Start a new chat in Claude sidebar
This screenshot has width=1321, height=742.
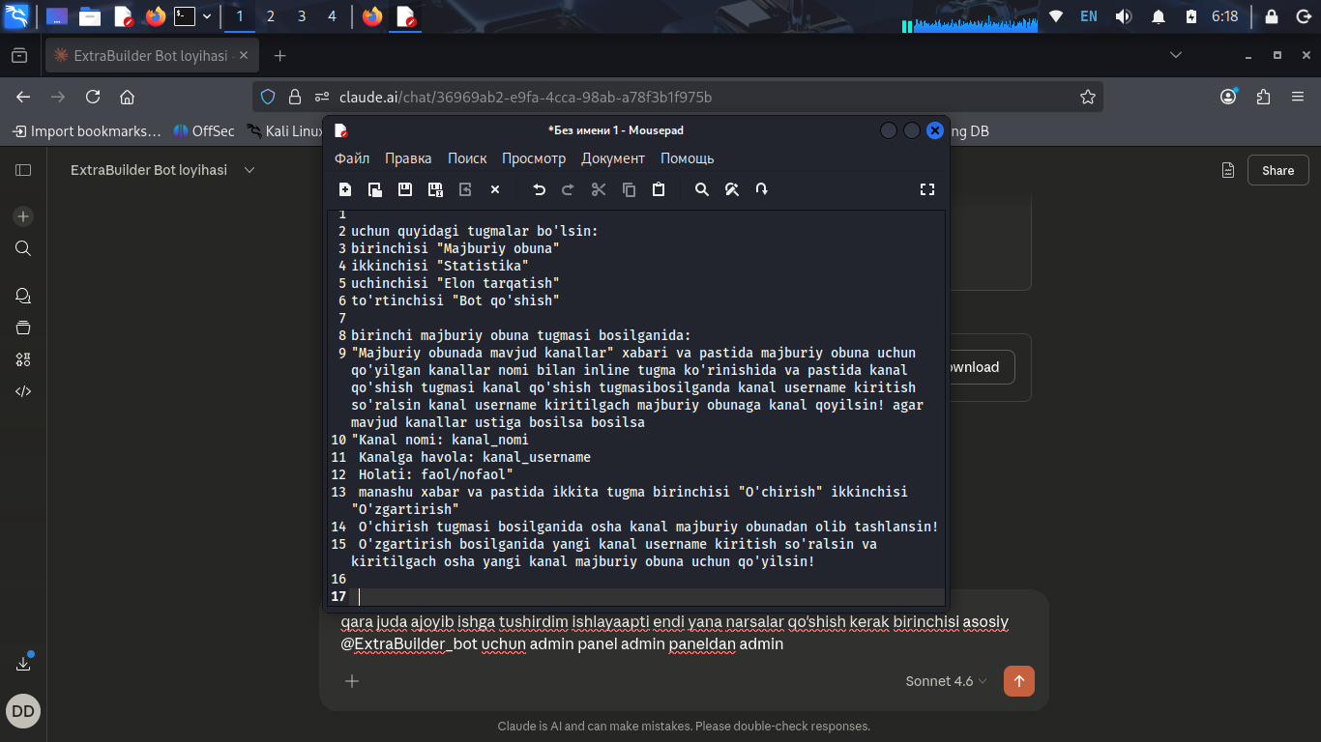[23, 216]
